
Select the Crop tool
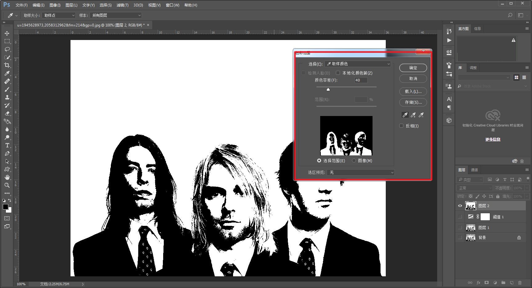7,65
